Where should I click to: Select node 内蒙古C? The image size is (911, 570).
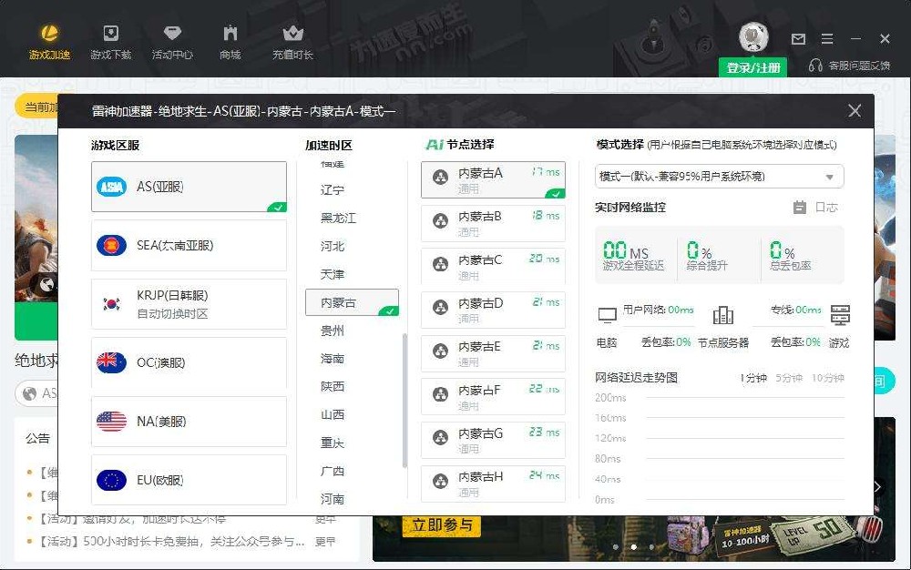point(493,267)
